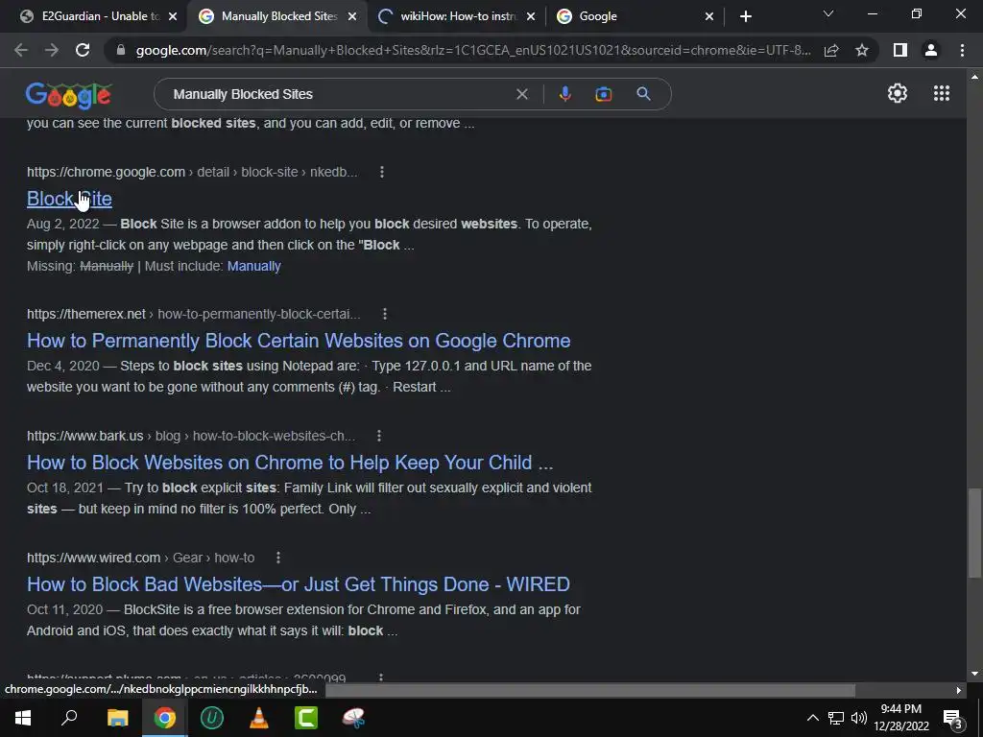Open File Explorer from the taskbar
This screenshot has width=983, height=737.
(x=117, y=718)
